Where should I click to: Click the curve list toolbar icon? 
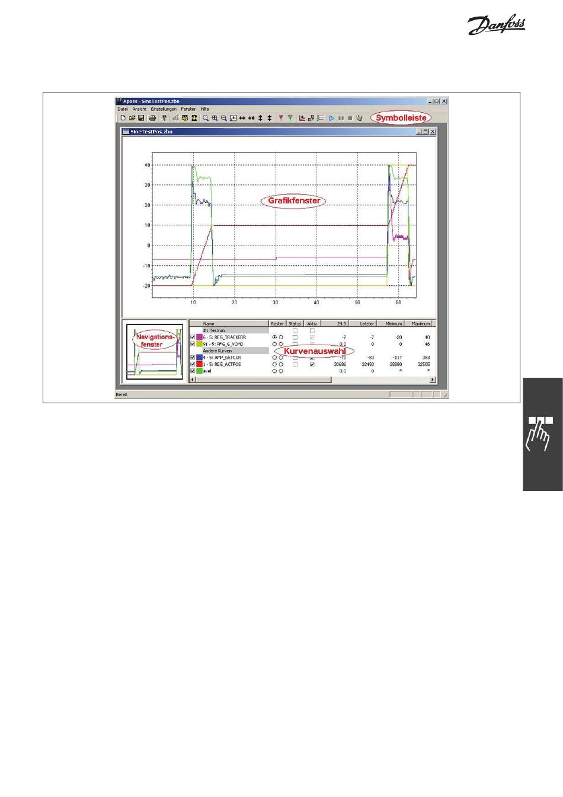(320, 118)
